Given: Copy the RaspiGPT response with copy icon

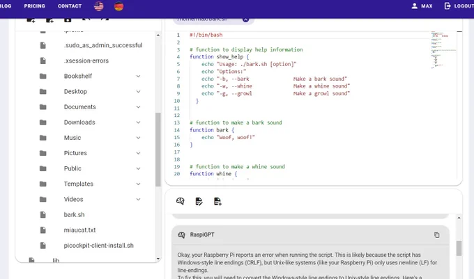Looking at the screenshot, I should coord(437,235).
